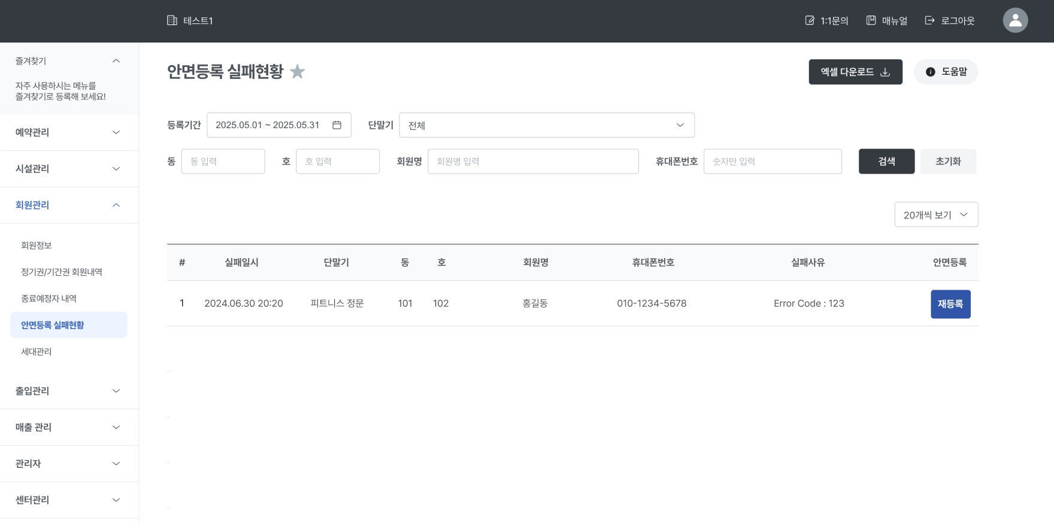This screenshot has height=523, width=1054.
Task: Click the 검색 search button
Action: pos(886,162)
